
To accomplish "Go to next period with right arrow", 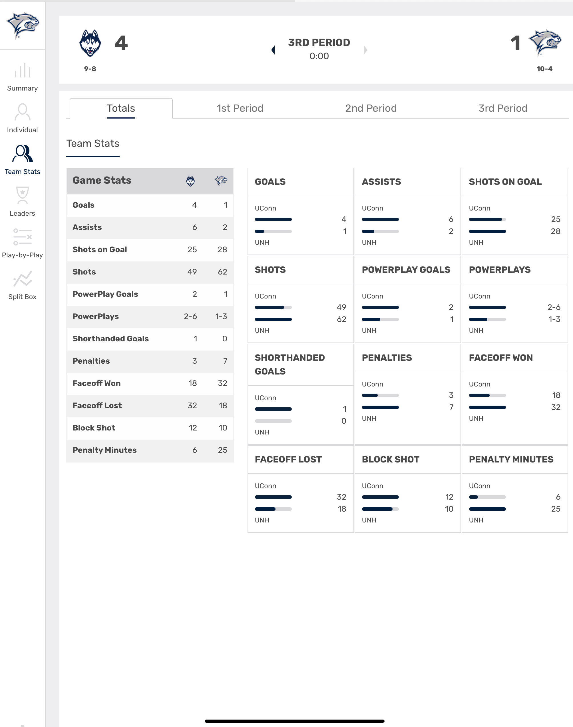I will [365, 50].
